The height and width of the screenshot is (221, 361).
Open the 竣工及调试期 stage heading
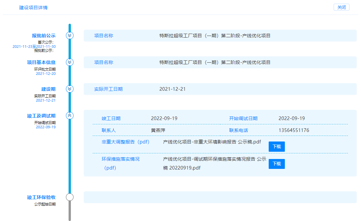click(x=41, y=116)
